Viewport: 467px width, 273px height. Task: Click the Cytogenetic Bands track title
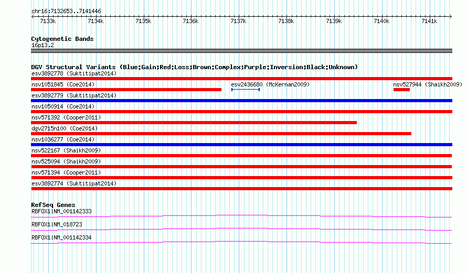point(62,39)
